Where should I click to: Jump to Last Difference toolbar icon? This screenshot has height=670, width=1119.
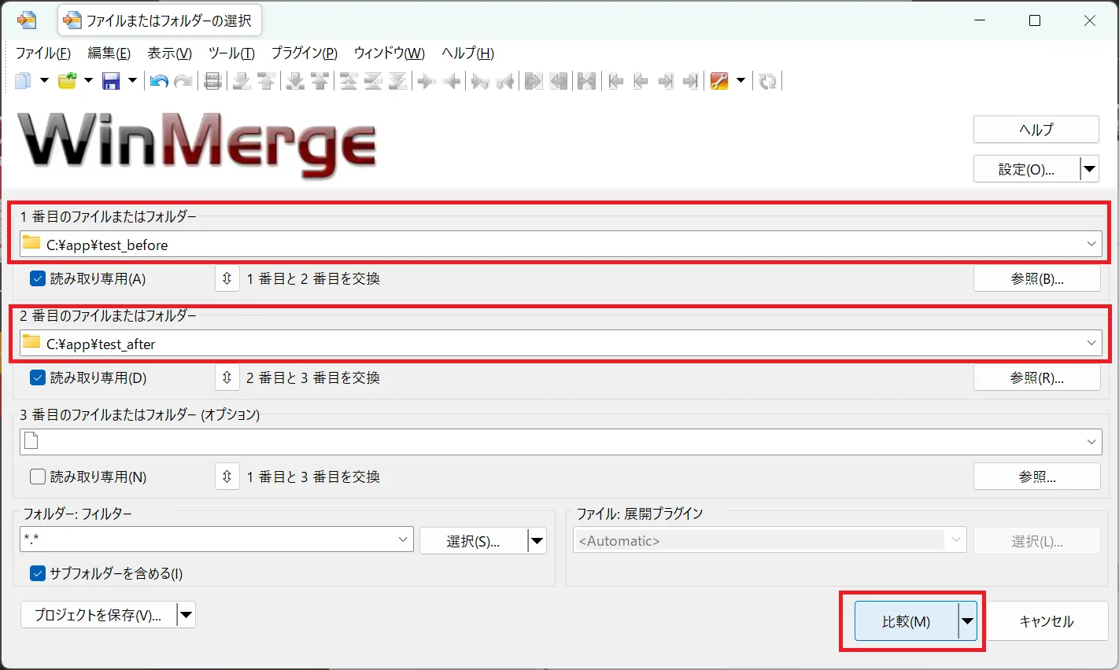coord(397,81)
